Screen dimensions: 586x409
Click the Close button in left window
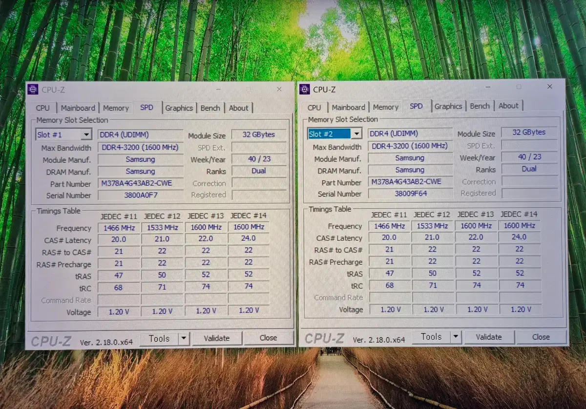pyautogui.click(x=269, y=338)
